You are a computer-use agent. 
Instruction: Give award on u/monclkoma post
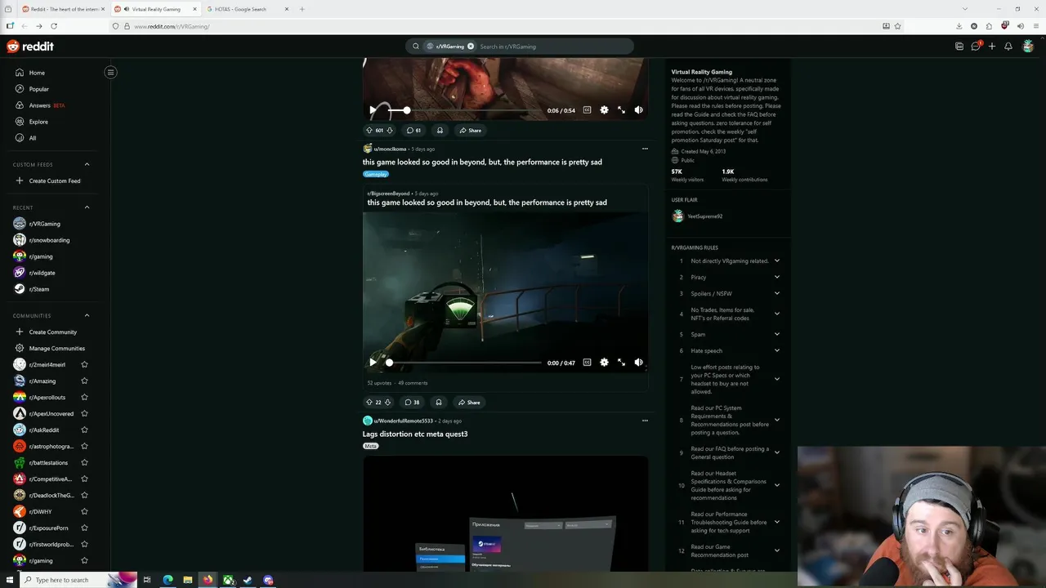click(x=439, y=402)
